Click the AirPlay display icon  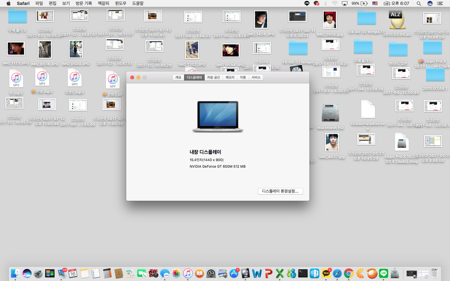pyautogui.click(x=345, y=3)
